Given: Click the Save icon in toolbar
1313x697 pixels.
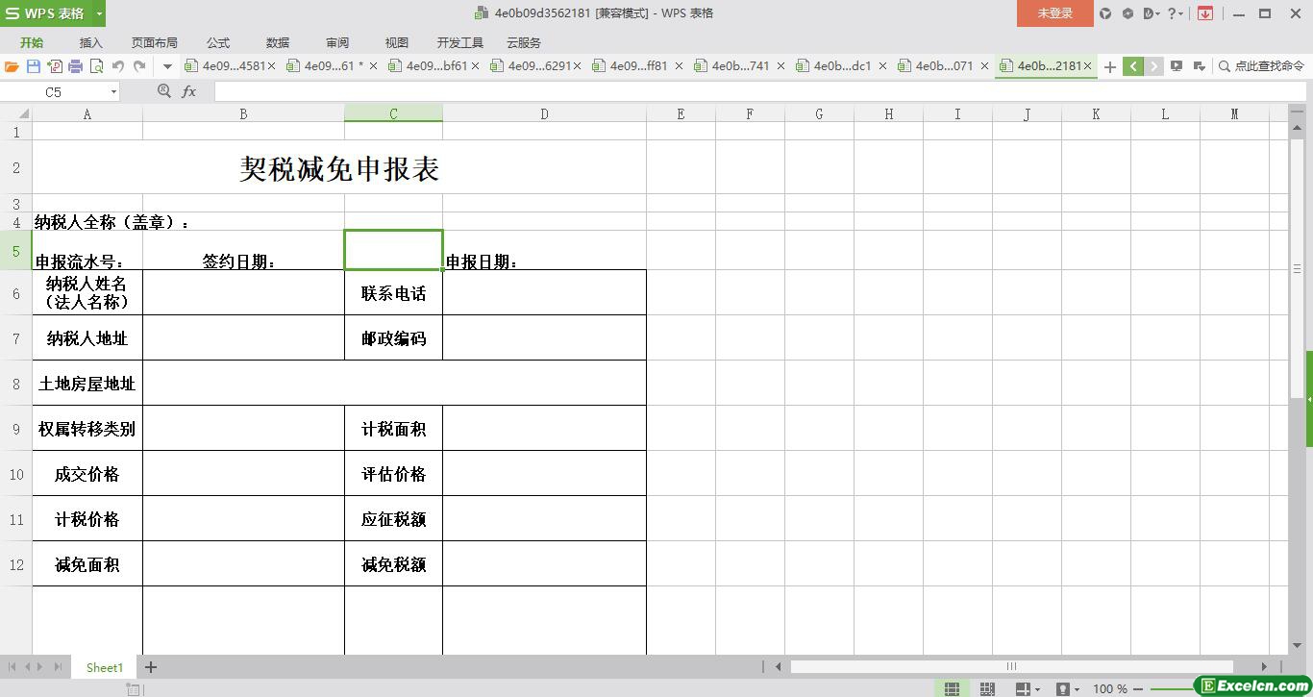Looking at the screenshot, I should point(34,66).
